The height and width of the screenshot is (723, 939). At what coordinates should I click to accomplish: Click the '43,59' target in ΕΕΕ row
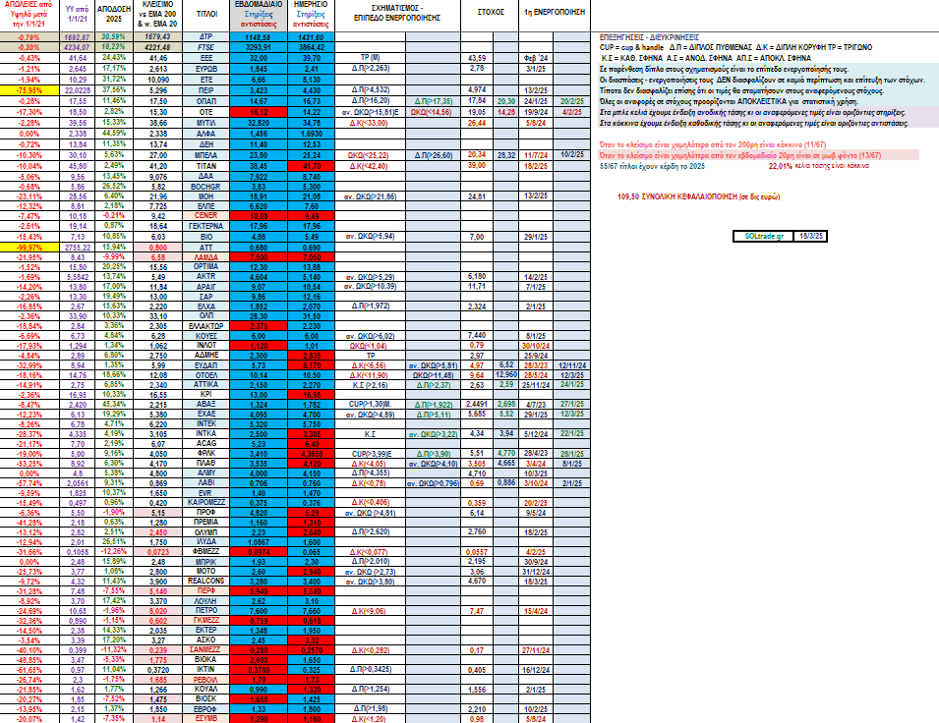pos(477,58)
